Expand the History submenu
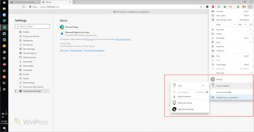Screen dimensions: 254x132 coord(251,34)
